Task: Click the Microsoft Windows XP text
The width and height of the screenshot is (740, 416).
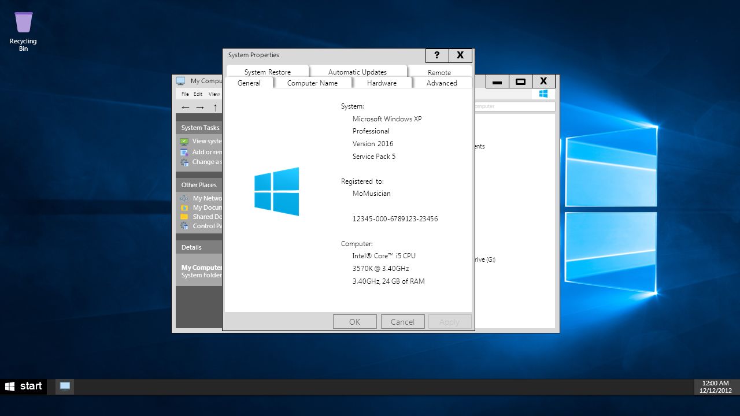Action: (387, 118)
